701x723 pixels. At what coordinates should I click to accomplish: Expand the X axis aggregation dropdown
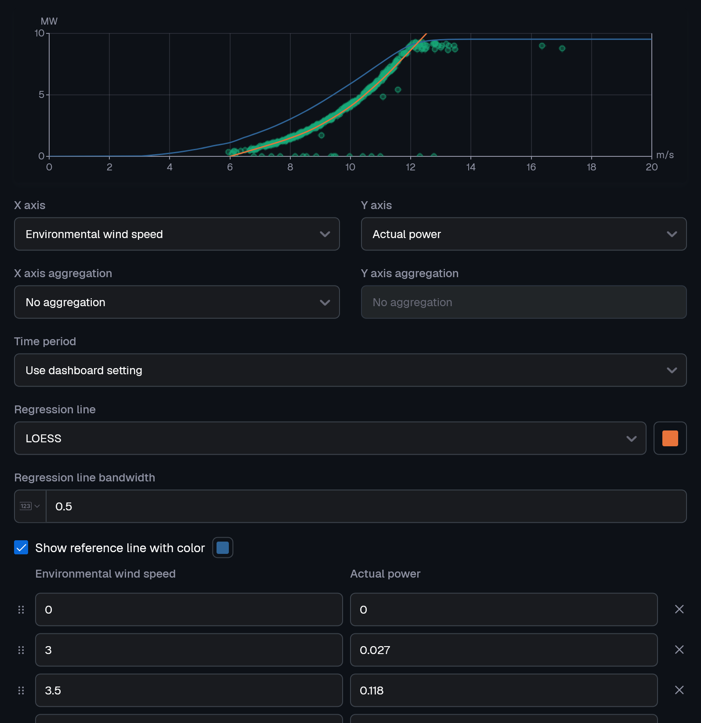point(177,302)
